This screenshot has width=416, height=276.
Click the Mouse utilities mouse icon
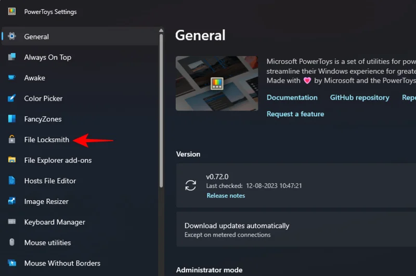(x=12, y=242)
